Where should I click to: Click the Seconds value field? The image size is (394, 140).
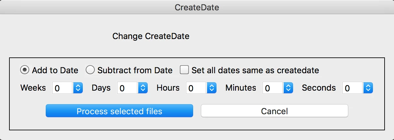352,88
